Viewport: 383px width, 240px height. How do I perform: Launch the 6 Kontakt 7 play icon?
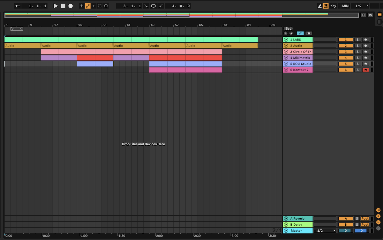(286, 70)
